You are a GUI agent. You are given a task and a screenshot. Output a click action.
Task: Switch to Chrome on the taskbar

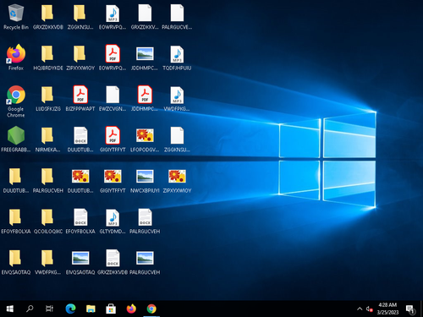[151, 309]
